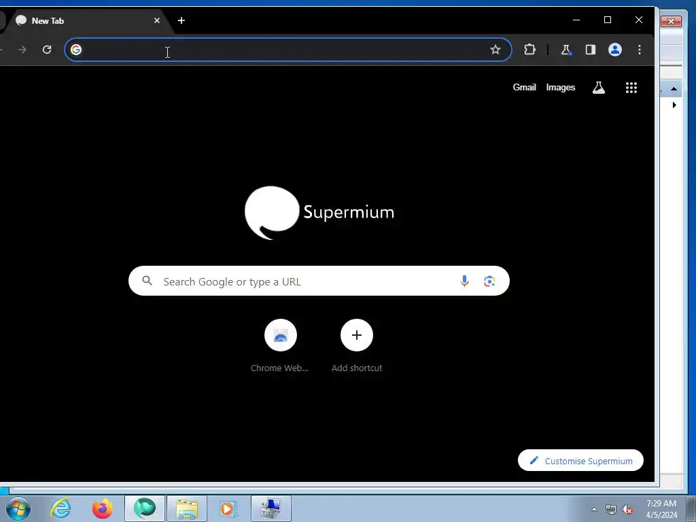
Task: Open the Extensions puzzle icon
Action: [529, 49]
